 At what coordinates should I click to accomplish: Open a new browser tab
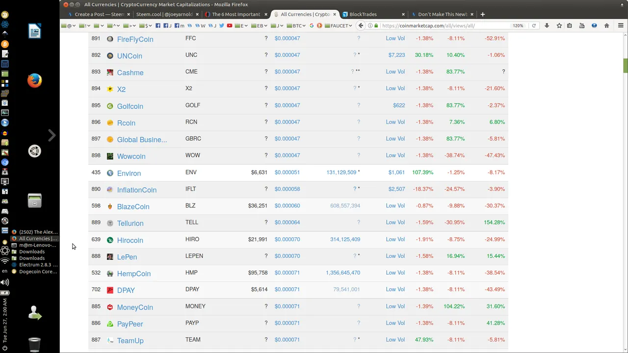pos(482,14)
